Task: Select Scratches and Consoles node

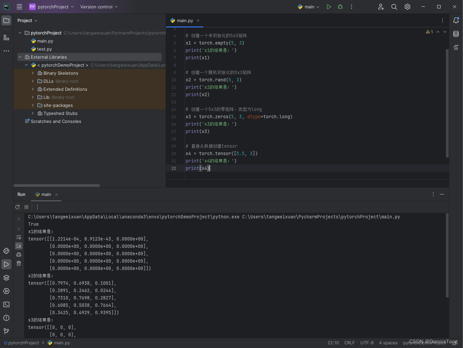Action: point(53,121)
